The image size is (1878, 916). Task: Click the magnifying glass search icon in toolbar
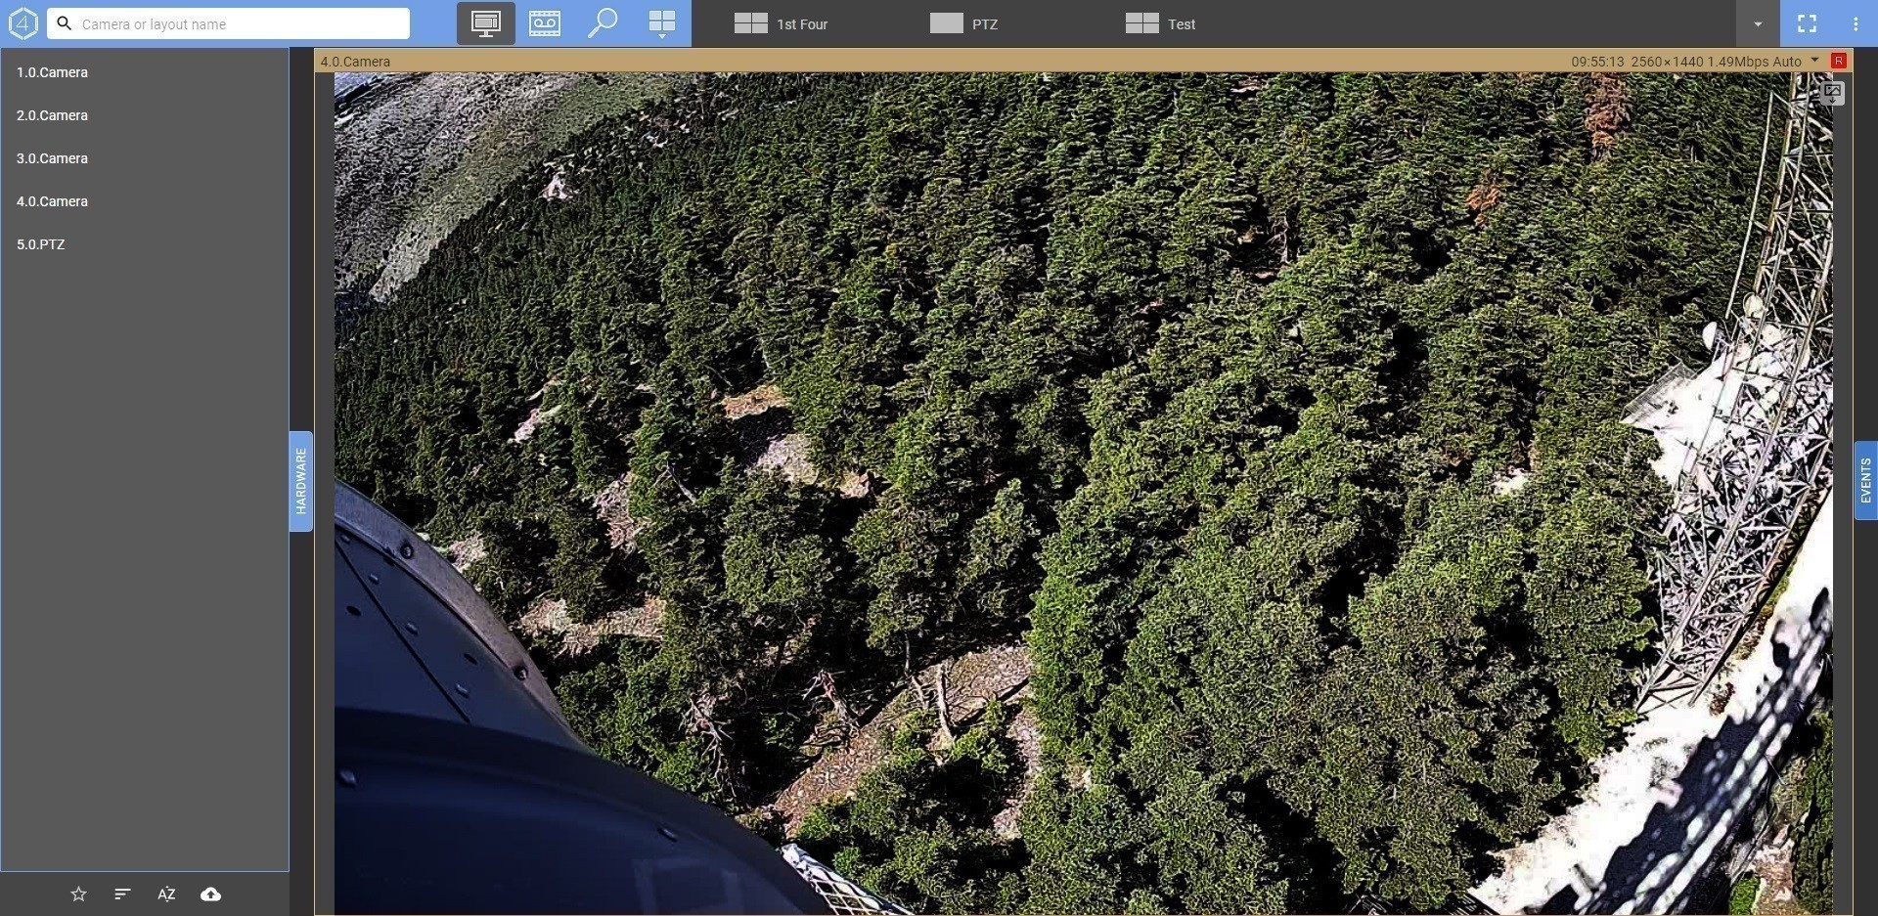pos(603,22)
